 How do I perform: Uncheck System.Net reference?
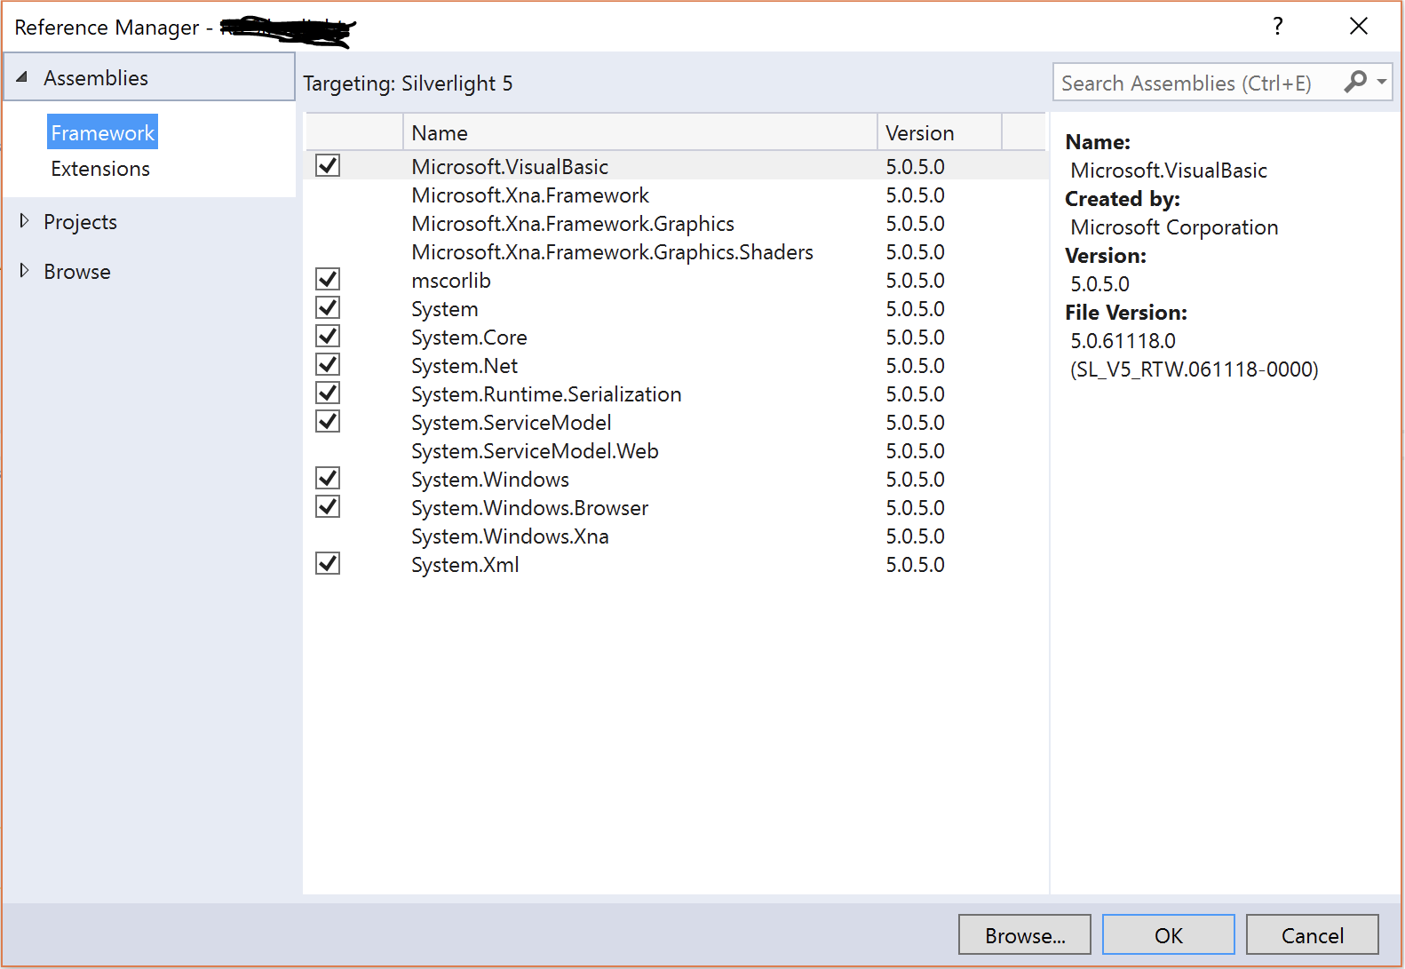328,364
